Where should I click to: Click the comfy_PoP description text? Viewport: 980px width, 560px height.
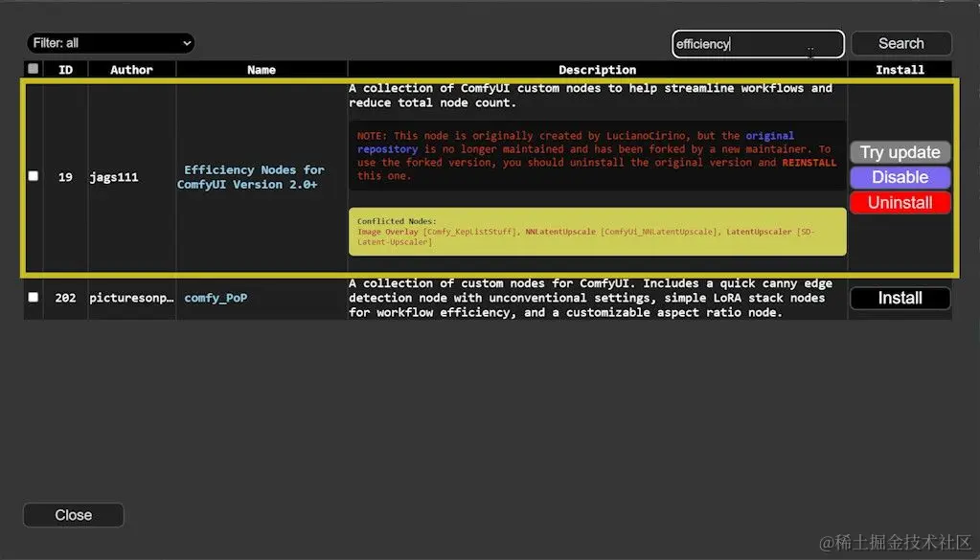tap(591, 298)
